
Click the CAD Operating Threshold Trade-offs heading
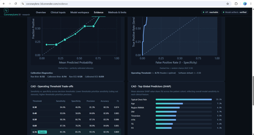point(52,86)
